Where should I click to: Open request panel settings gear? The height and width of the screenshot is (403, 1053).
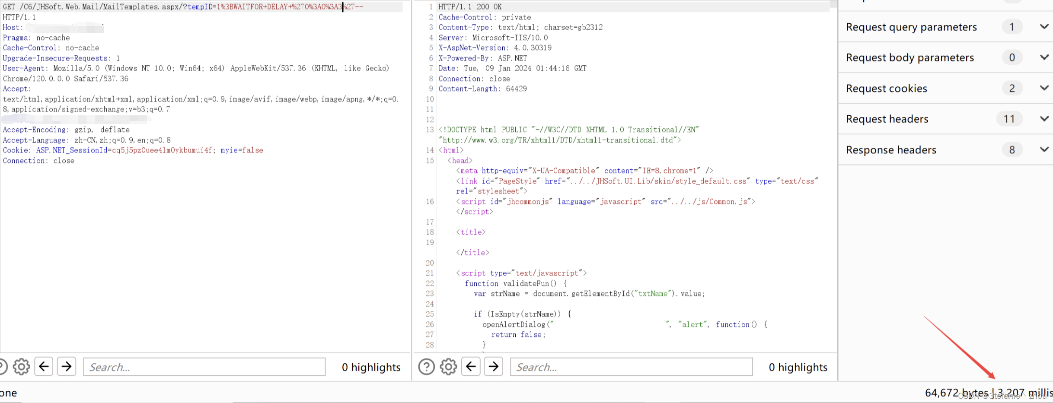pos(21,367)
